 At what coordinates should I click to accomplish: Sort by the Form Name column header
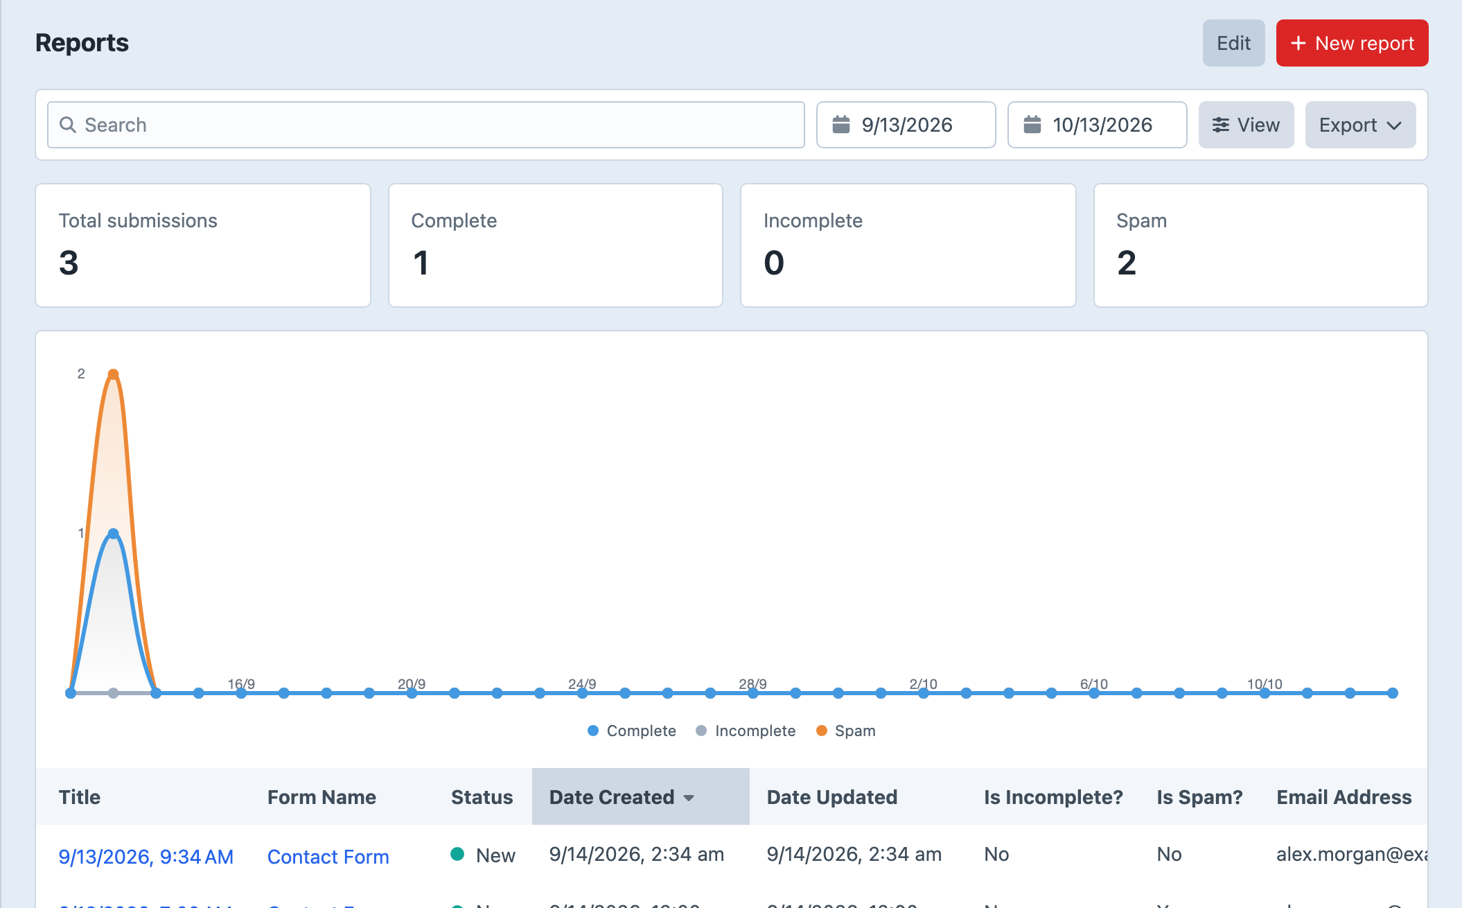322,797
